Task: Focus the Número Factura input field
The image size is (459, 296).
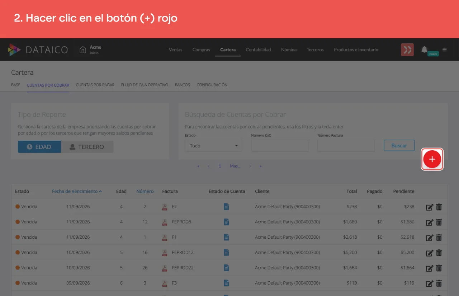Action: [346, 146]
